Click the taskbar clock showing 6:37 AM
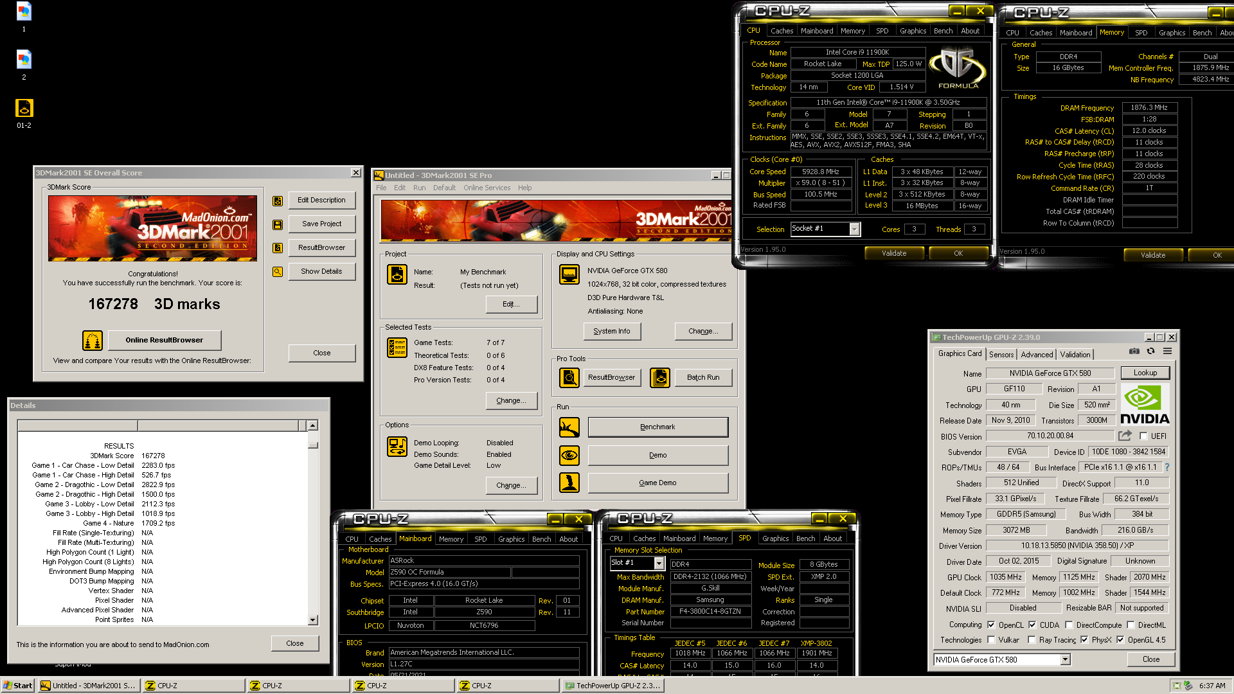1234x694 pixels. click(x=1212, y=686)
